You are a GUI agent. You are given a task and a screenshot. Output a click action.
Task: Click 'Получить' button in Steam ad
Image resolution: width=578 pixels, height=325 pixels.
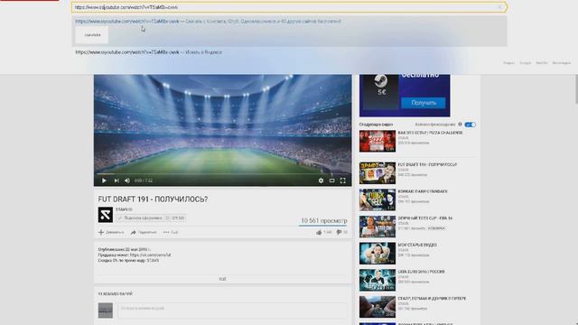pos(424,103)
